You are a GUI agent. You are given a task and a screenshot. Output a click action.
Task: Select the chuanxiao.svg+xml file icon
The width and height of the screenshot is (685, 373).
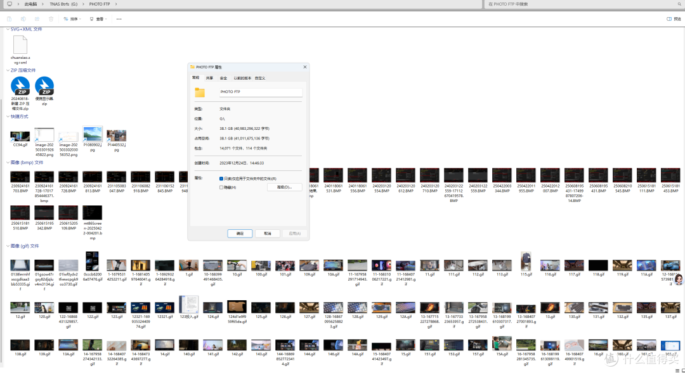pyautogui.click(x=20, y=45)
